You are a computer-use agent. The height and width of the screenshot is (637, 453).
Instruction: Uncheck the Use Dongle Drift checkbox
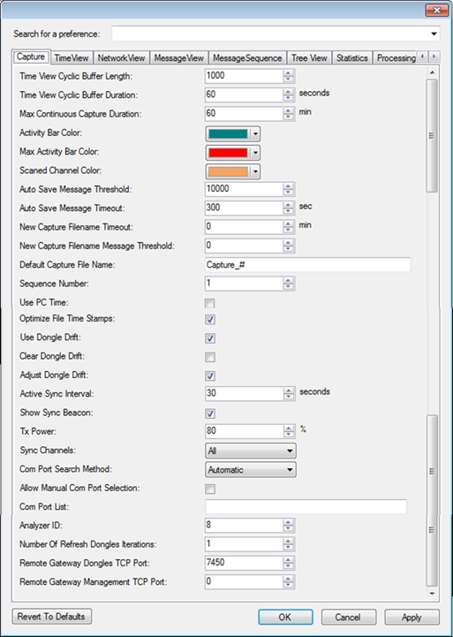[210, 338]
